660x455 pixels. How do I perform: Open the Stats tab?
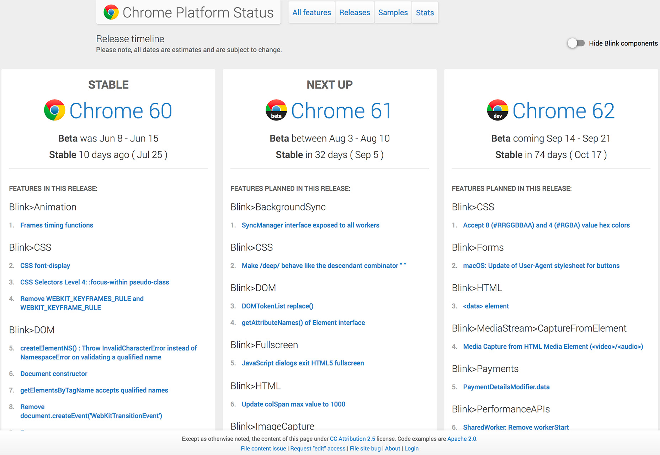tap(425, 13)
